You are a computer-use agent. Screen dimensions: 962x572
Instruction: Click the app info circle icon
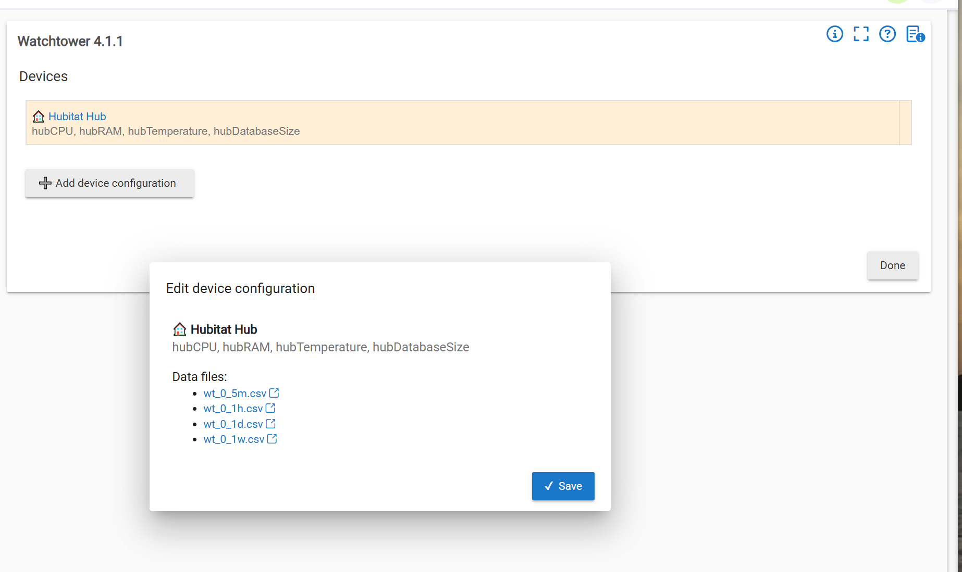pyautogui.click(x=834, y=34)
